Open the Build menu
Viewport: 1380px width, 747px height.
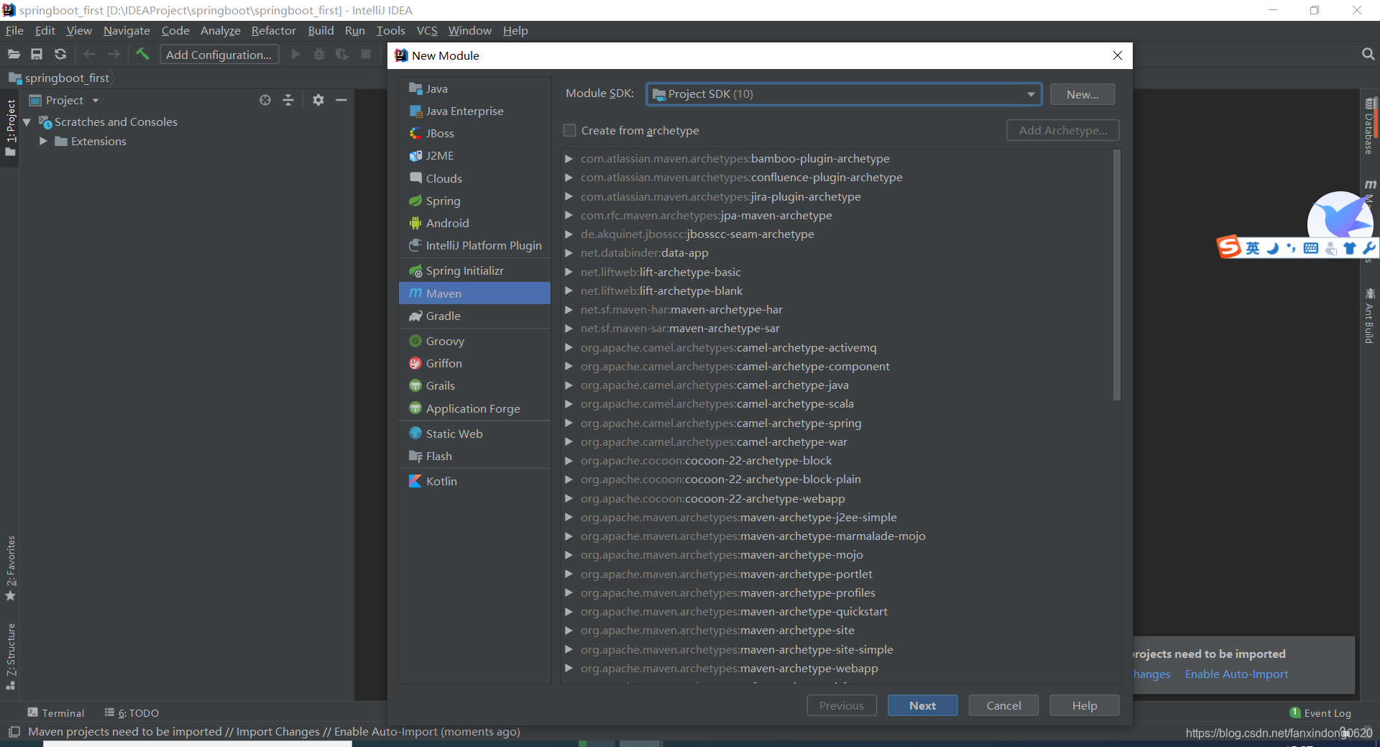tap(321, 30)
